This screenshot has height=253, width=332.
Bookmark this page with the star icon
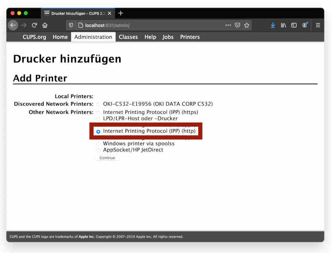click(x=247, y=25)
